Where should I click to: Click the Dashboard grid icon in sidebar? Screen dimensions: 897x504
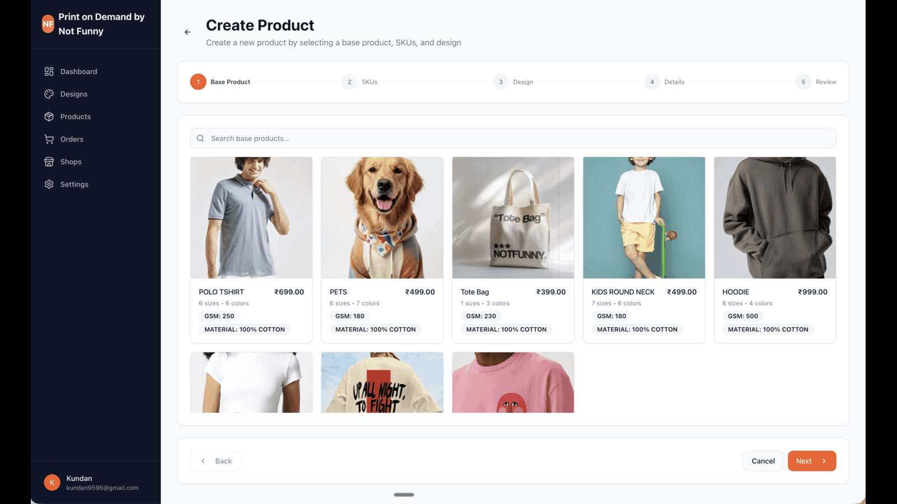tap(49, 72)
